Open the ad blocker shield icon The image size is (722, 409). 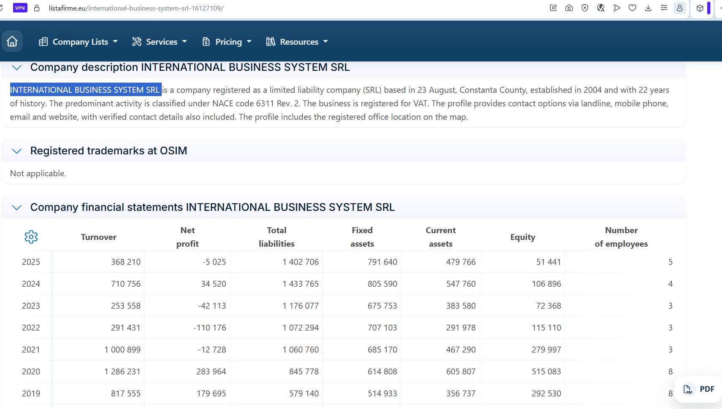[585, 8]
